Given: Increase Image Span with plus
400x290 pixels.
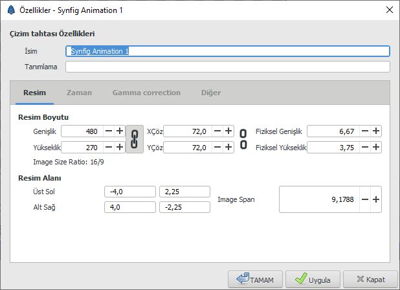Looking at the screenshot, I should [376, 199].
